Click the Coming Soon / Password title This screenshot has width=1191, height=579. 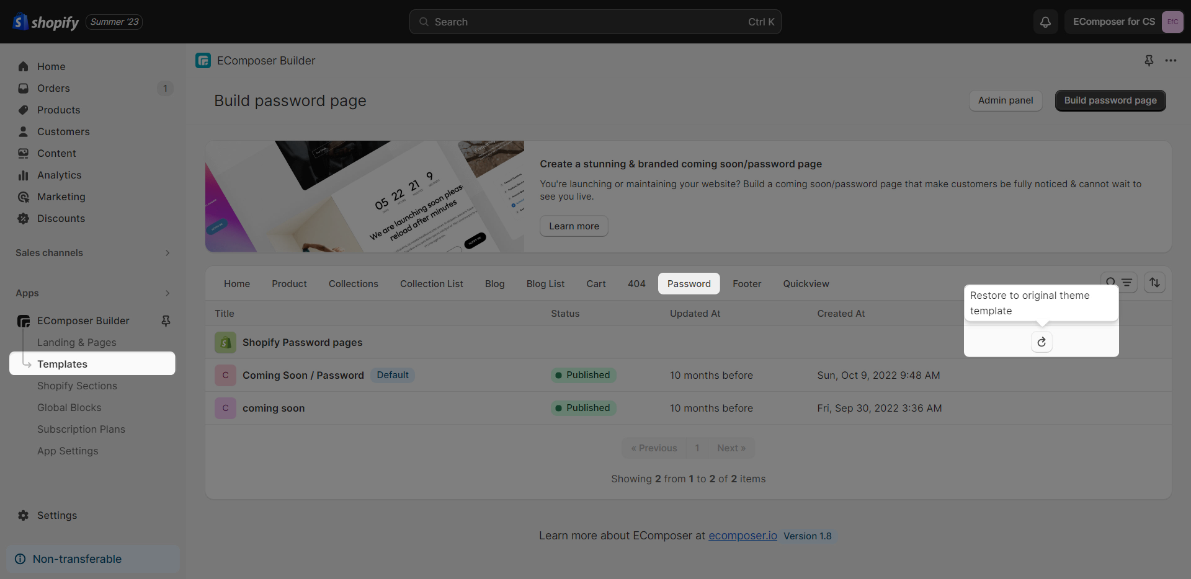303,375
